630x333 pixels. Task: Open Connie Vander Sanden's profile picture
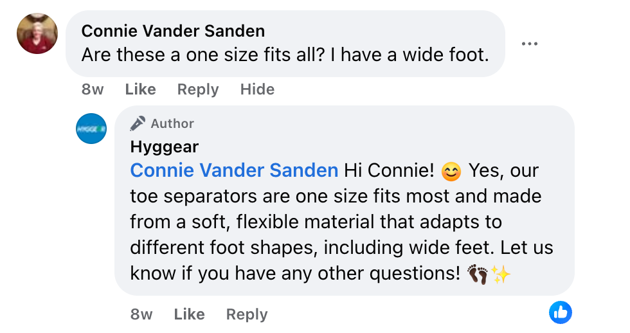click(37, 33)
